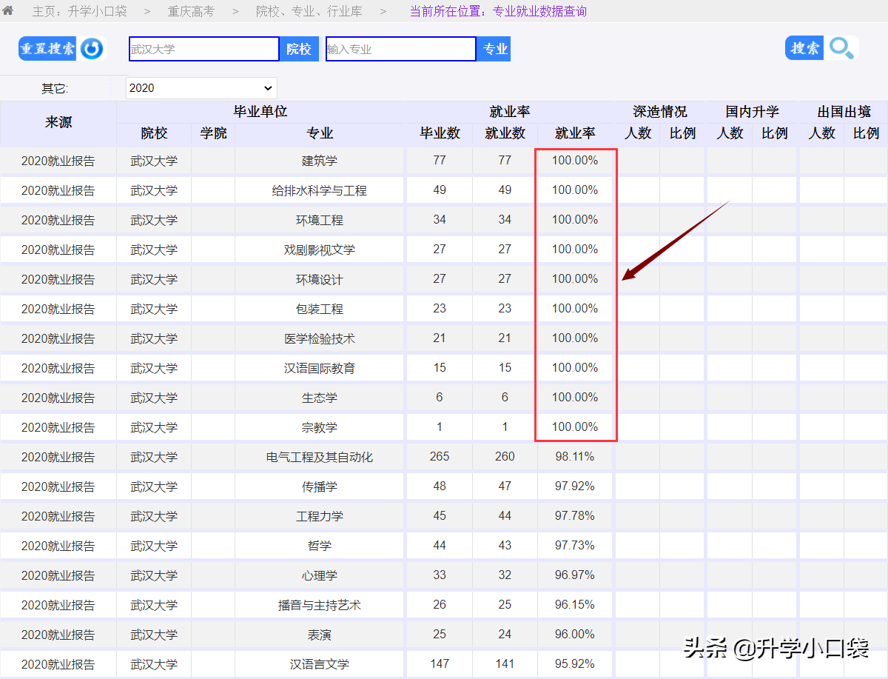888x679 pixels.
Task: Click the 毕业数 column header
Action: pyautogui.click(x=439, y=133)
